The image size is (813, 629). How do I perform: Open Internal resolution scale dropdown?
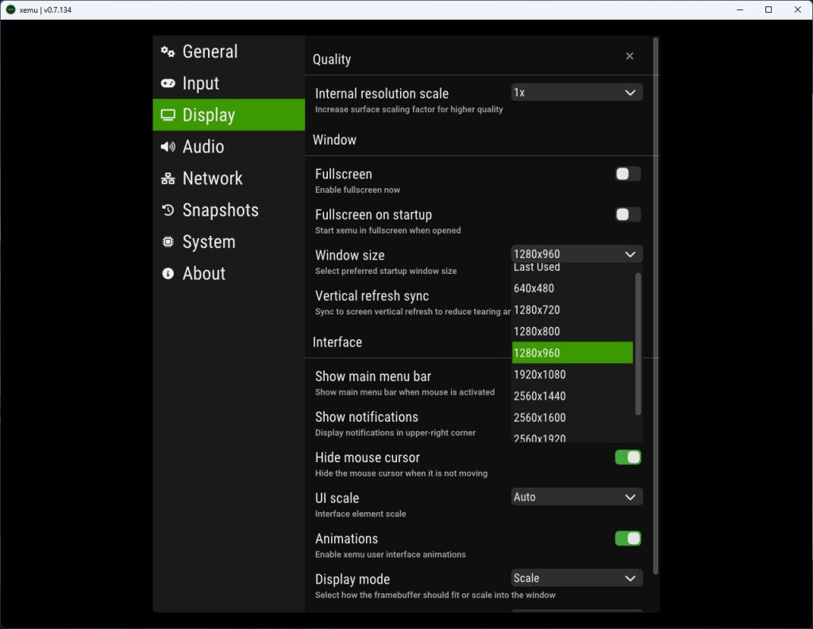pos(576,92)
